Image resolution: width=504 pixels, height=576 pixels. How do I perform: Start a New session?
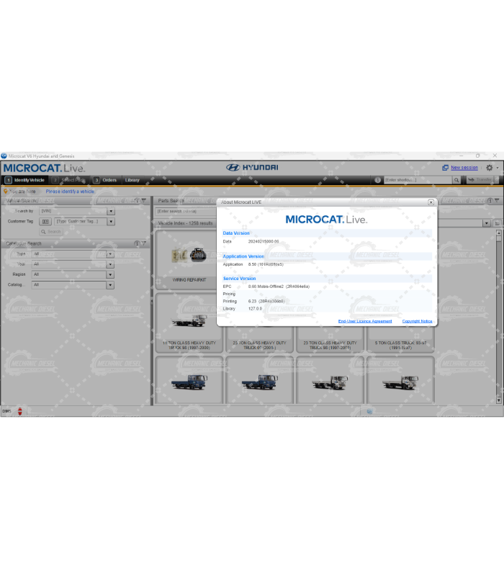click(464, 168)
